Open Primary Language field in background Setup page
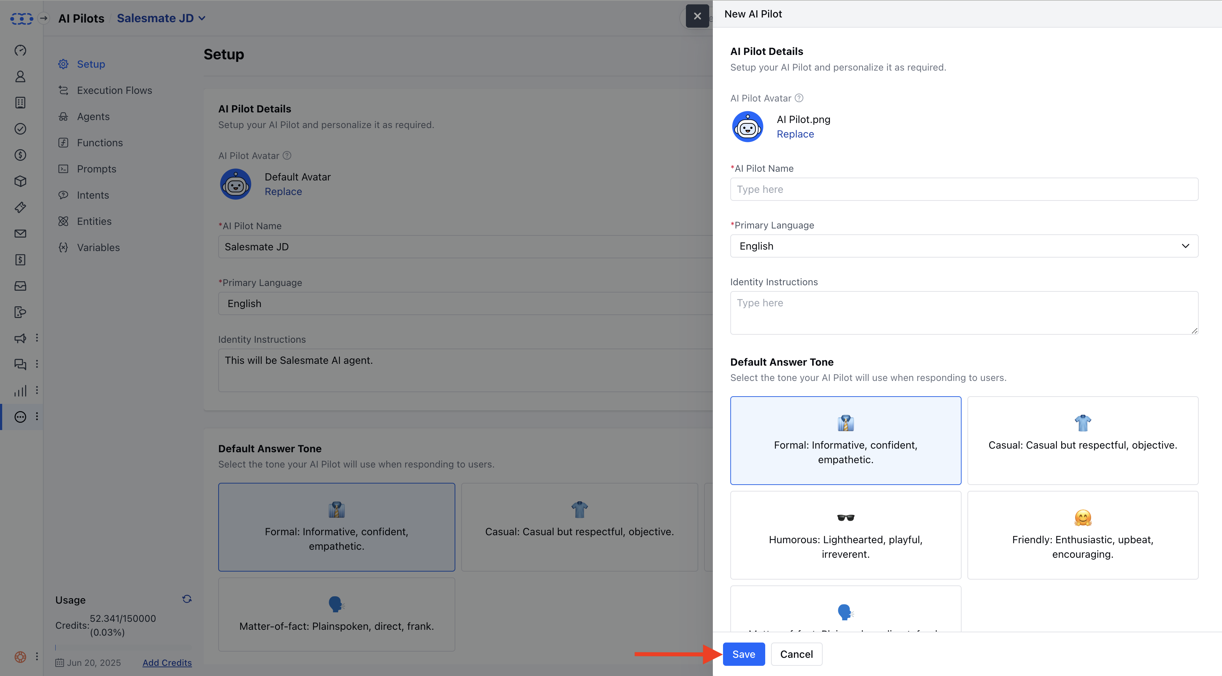 pyautogui.click(x=465, y=303)
